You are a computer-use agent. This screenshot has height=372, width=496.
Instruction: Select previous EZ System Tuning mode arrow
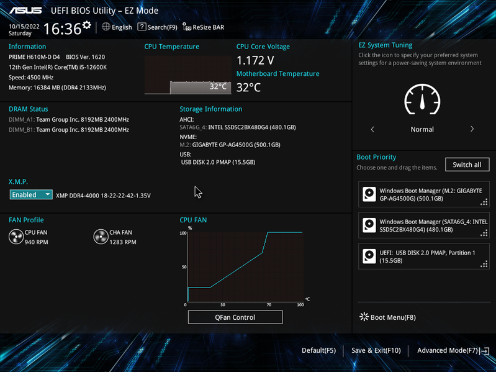(372, 129)
